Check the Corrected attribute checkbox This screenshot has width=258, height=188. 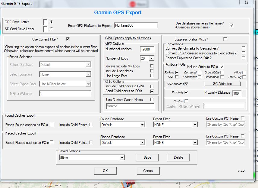pos(200,72)
